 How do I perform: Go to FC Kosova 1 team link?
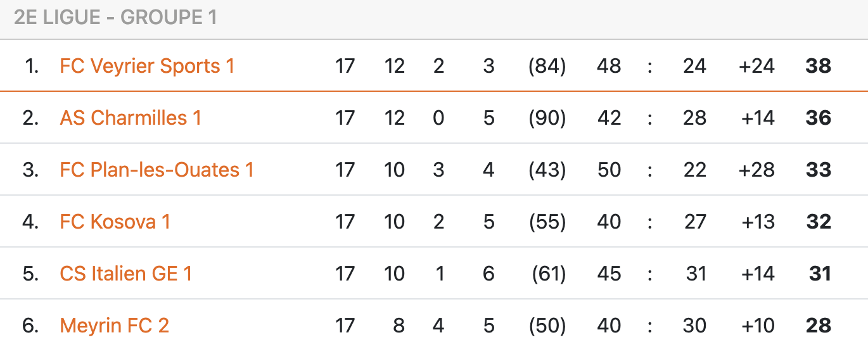tap(115, 222)
